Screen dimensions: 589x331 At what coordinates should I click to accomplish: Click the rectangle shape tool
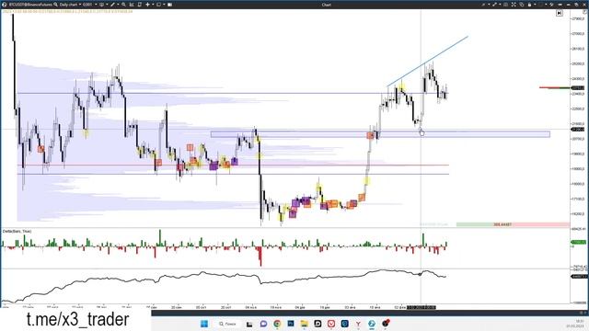pos(158,5)
